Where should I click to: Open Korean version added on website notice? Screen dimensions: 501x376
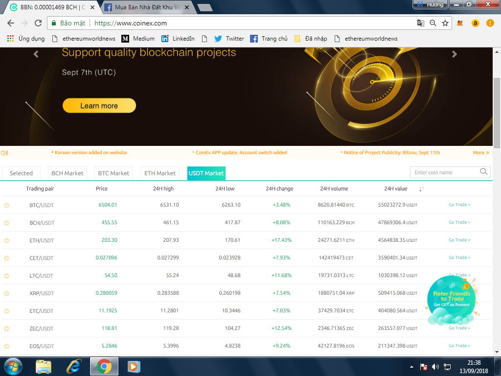pyautogui.click(x=91, y=153)
